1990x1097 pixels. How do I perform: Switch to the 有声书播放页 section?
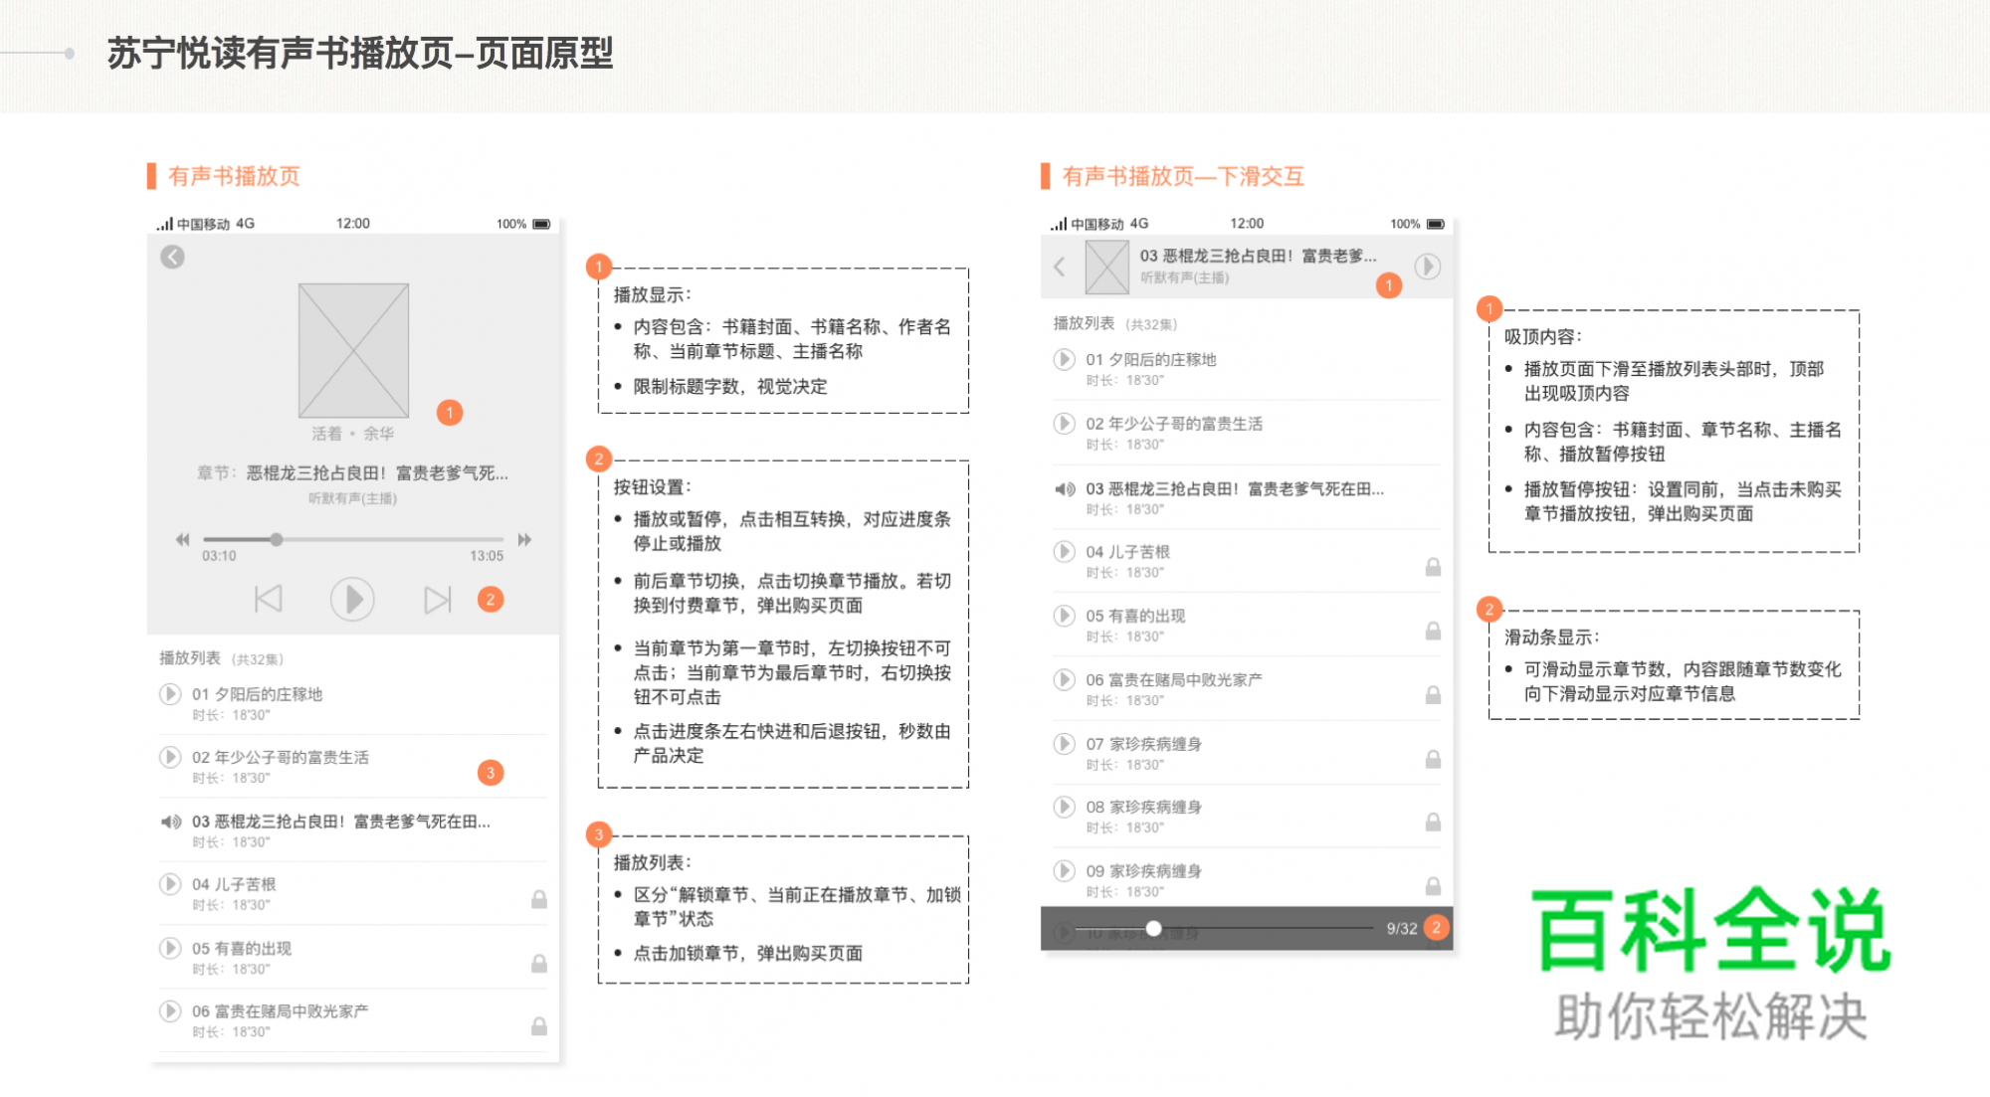234,176
